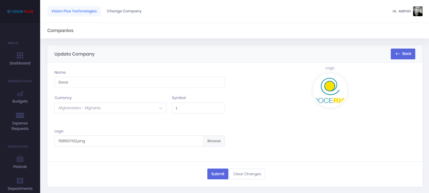Click the Admin profile avatar
The width and height of the screenshot is (429, 193).
(x=418, y=11)
